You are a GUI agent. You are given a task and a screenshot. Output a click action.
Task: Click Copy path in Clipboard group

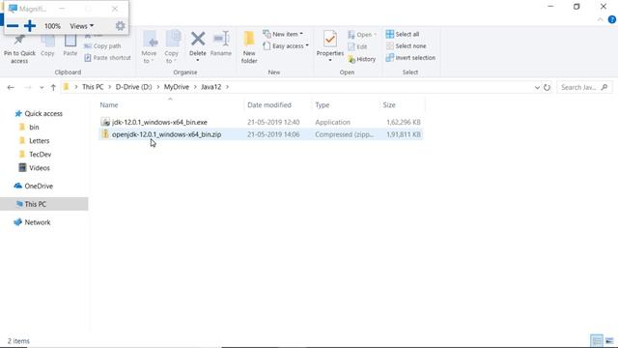(x=102, y=46)
